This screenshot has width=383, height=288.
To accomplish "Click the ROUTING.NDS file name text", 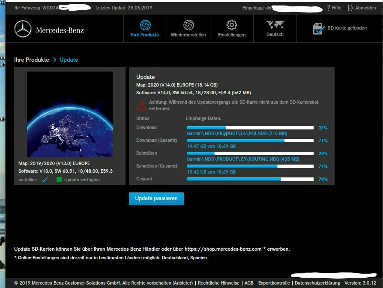I will click(243, 159).
